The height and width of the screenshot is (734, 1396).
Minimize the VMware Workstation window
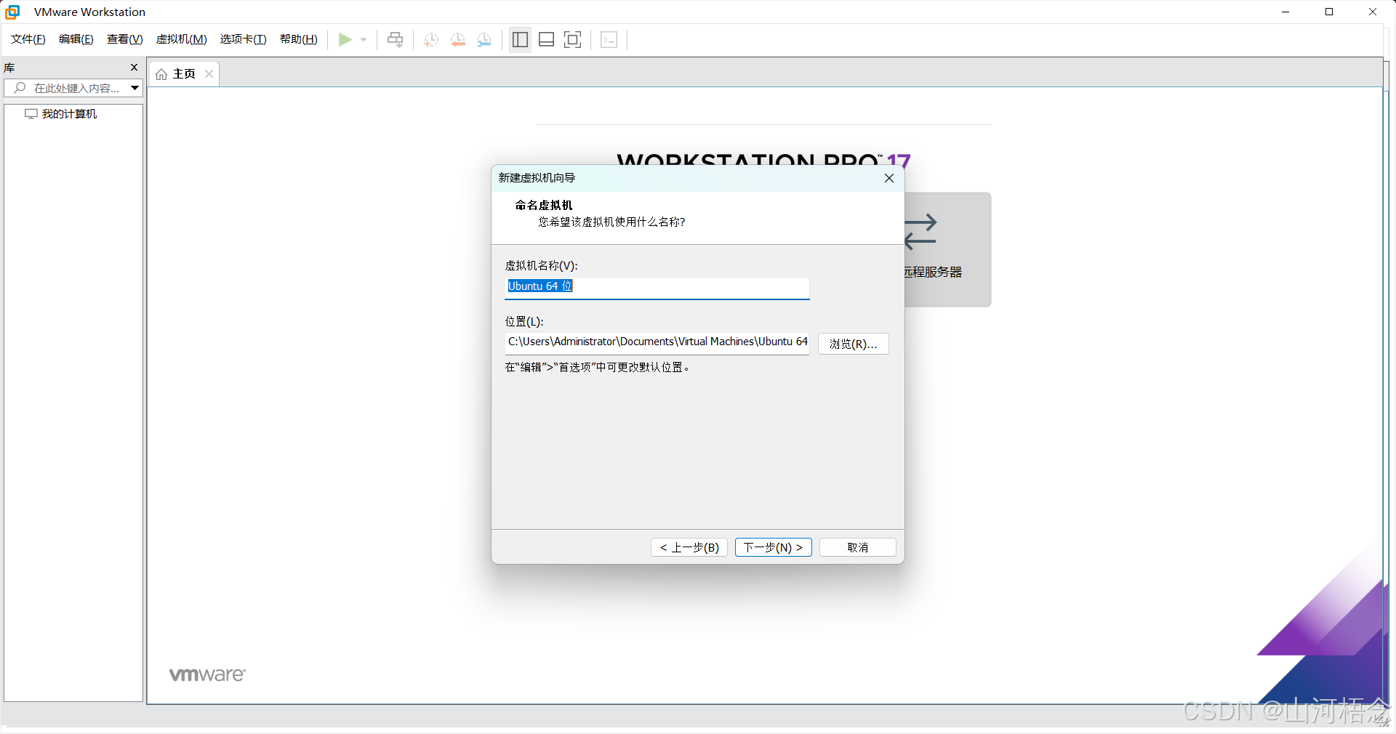(x=1285, y=12)
